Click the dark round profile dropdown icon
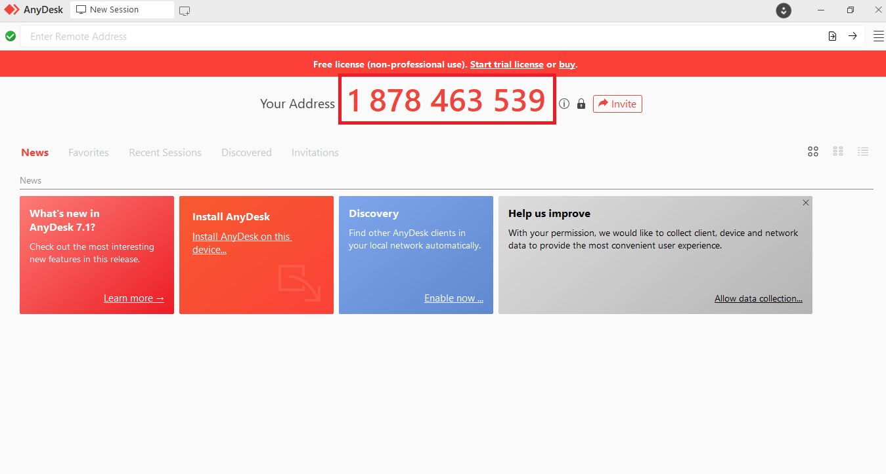 point(783,10)
